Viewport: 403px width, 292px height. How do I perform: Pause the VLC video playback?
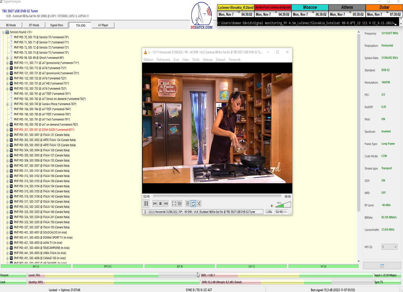tap(146, 203)
